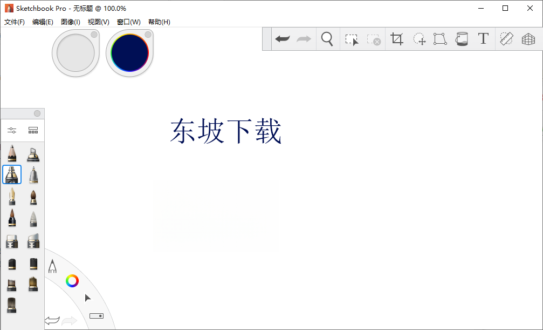Click the grey brush size puck
The image size is (543, 330).
(x=75, y=53)
